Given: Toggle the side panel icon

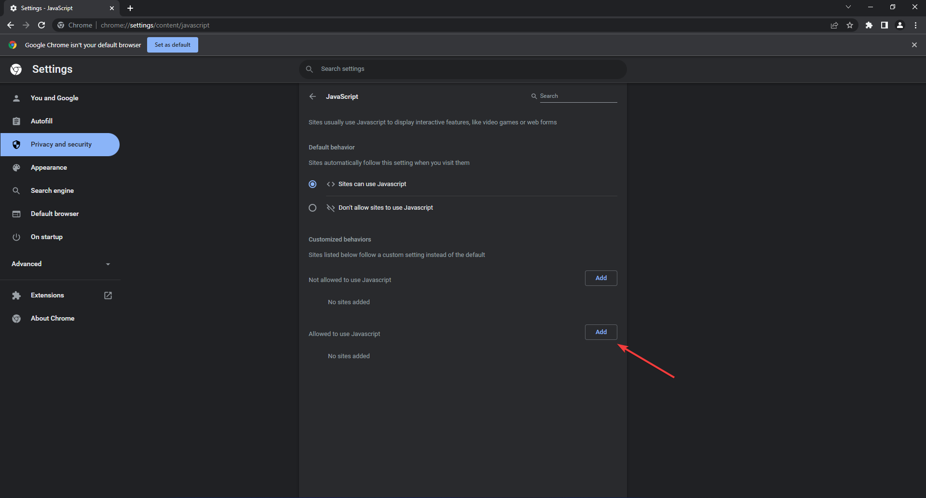Looking at the screenshot, I should 884,25.
